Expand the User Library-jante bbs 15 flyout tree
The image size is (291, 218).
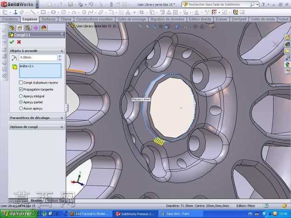[68, 25]
